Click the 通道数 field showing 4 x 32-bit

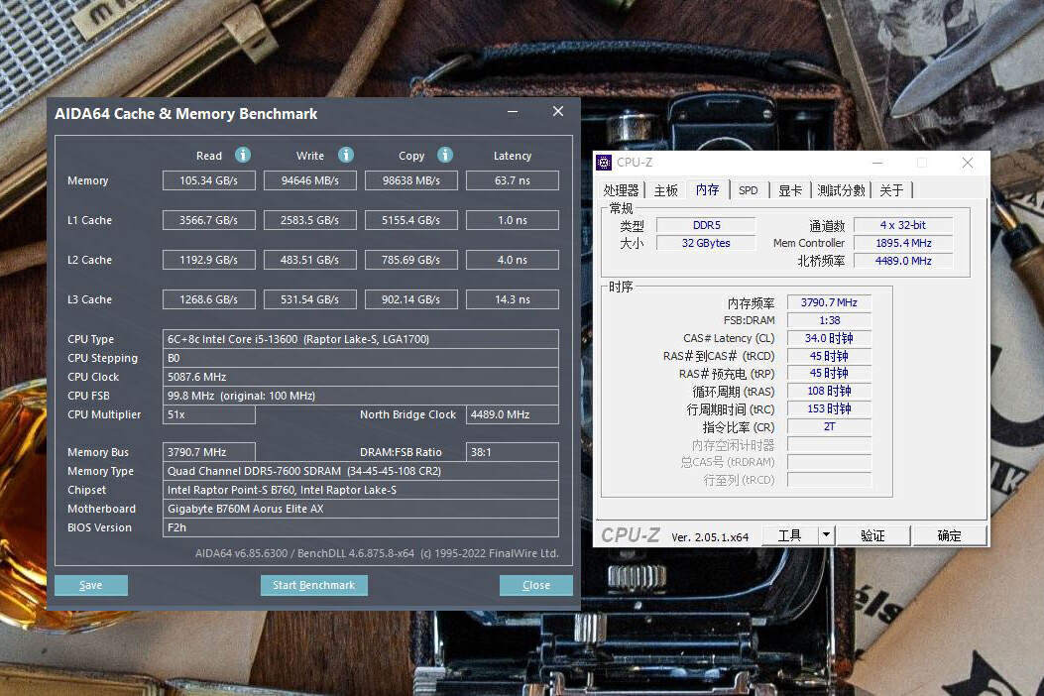tap(903, 225)
